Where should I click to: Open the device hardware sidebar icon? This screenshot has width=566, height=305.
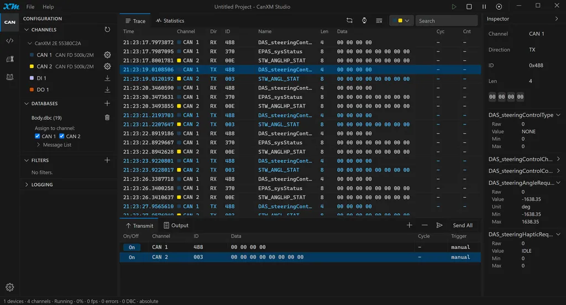(10, 77)
